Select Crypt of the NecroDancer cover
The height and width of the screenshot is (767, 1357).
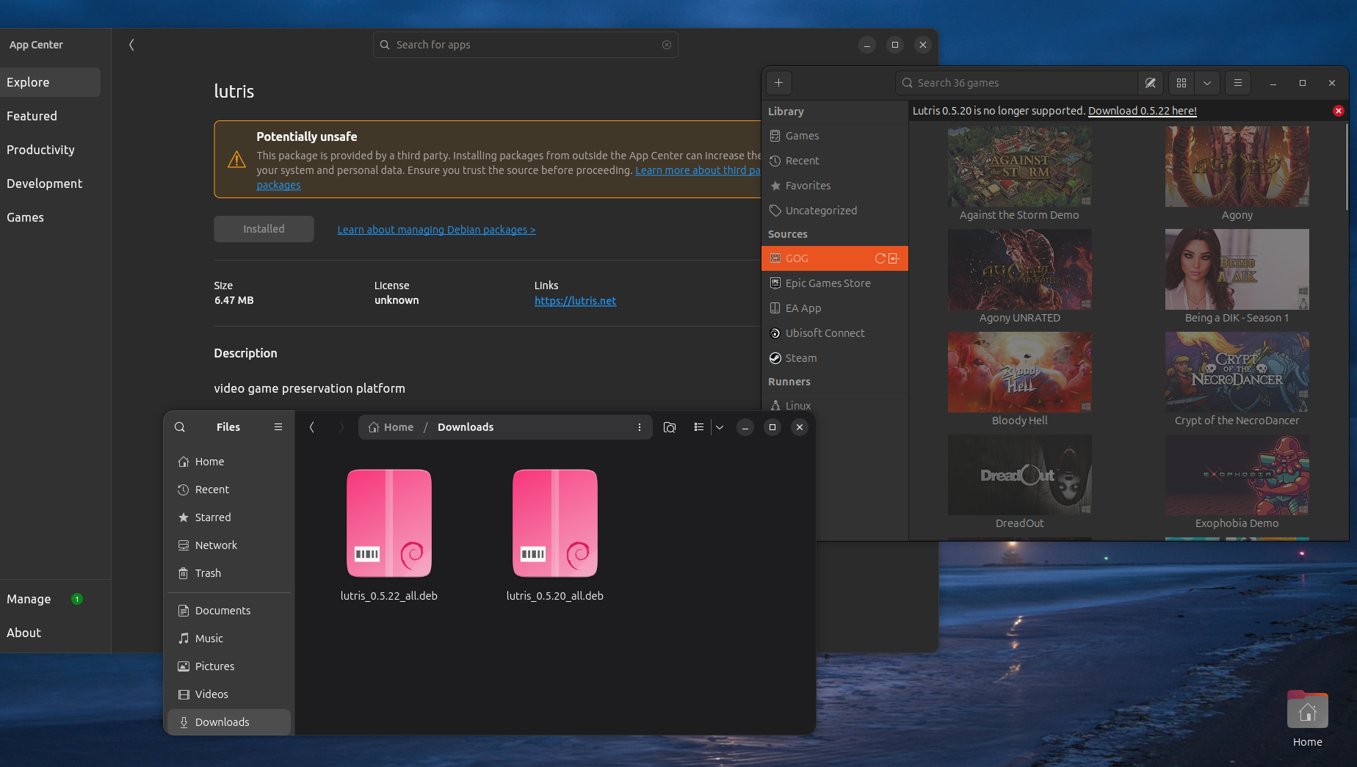click(x=1237, y=372)
